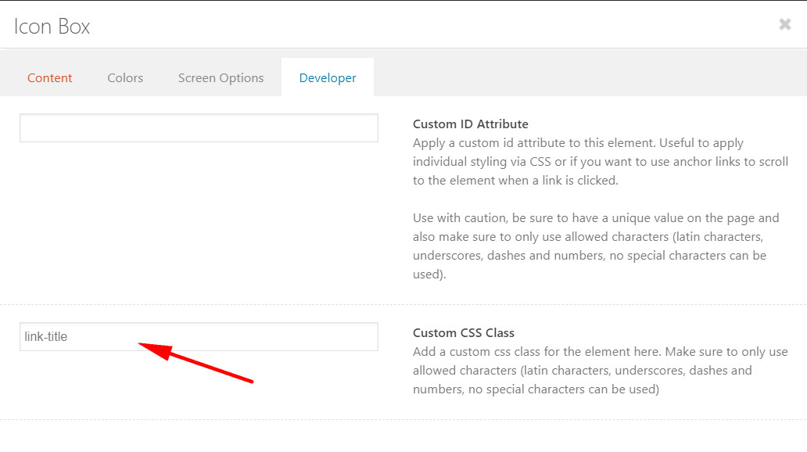Click the 'Add a custom css class' description
Screen dimensions: 807x452
(600, 371)
